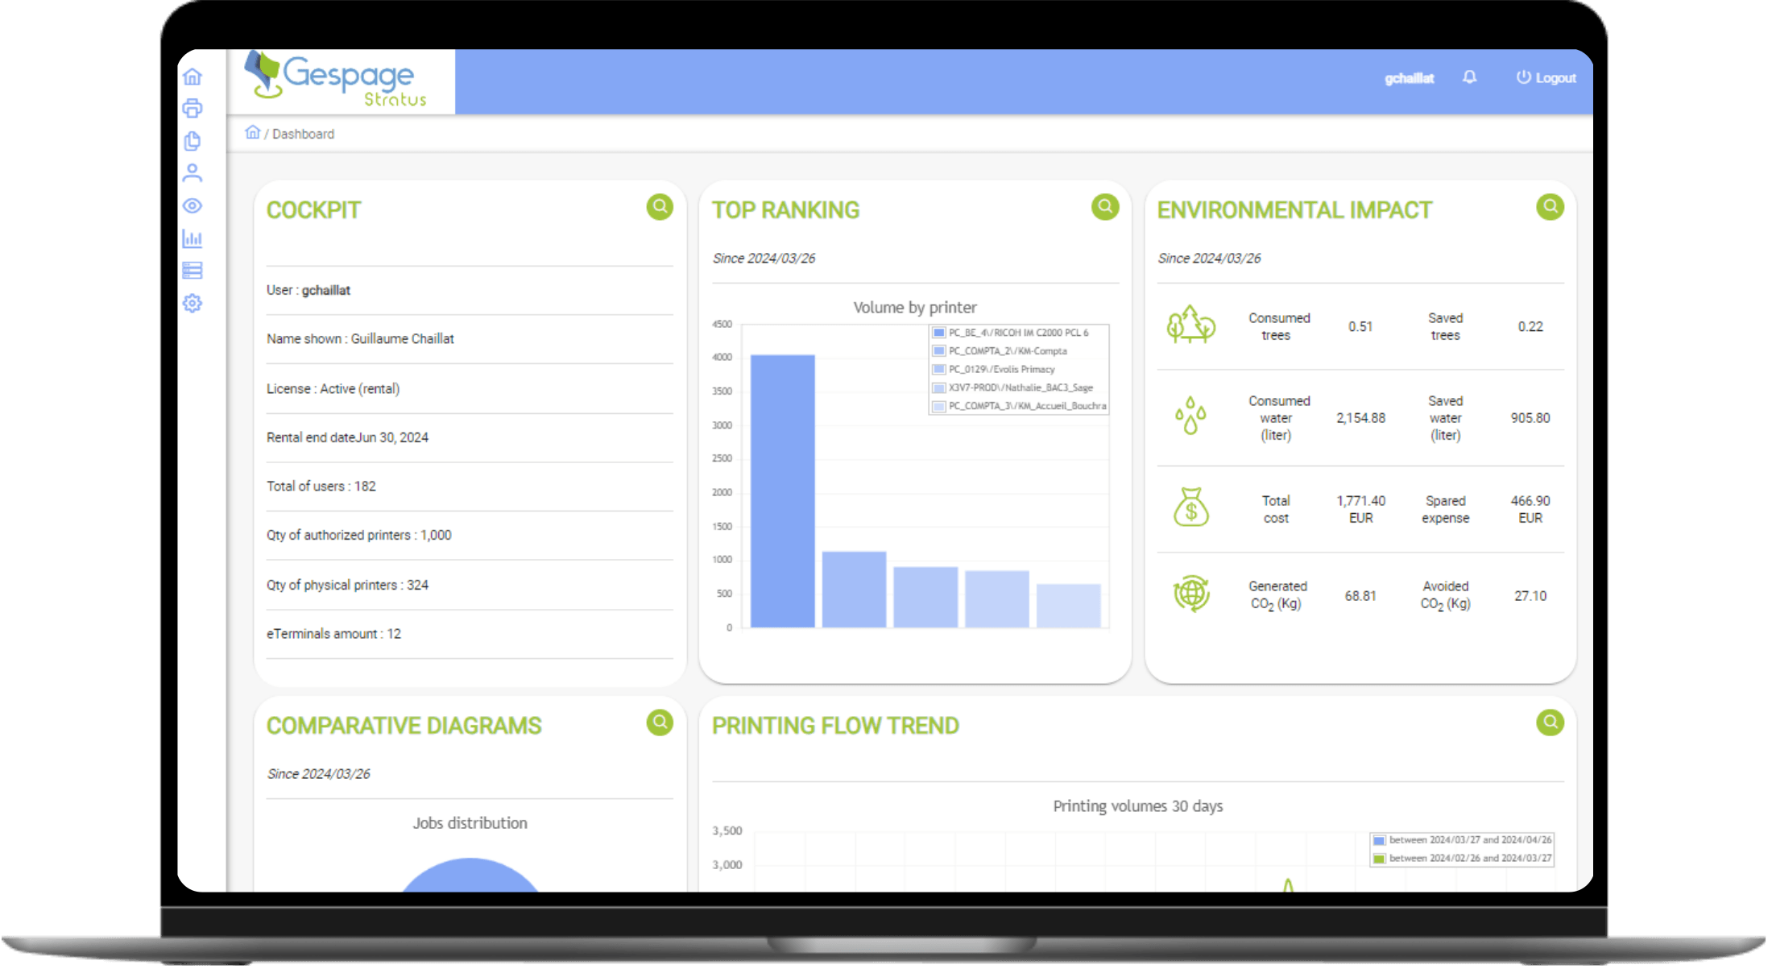The width and height of the screenshot is (1772, 973).
Task: Click the breadcrumb home icon
Action: pyautogui.click(x=253, y=133)
